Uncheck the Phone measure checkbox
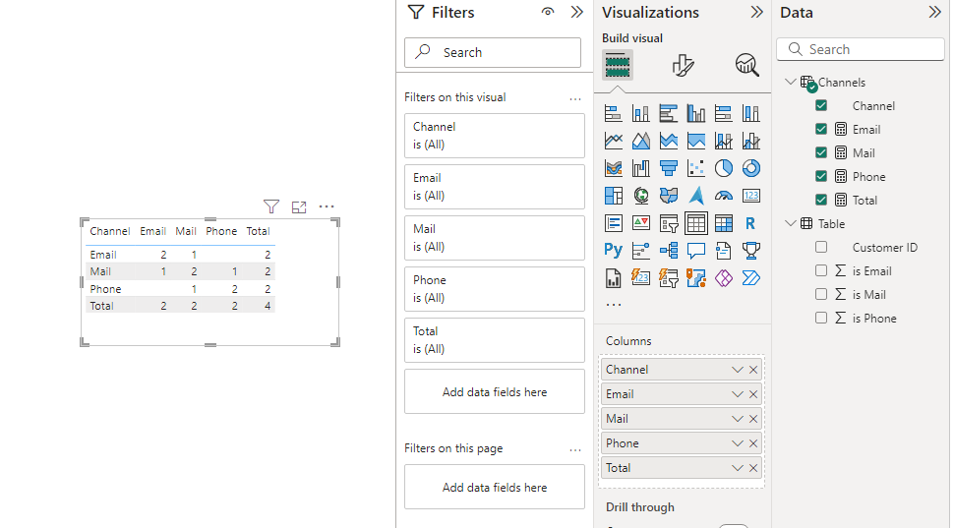Screen dimensions: 954x528 pos(821,176)
